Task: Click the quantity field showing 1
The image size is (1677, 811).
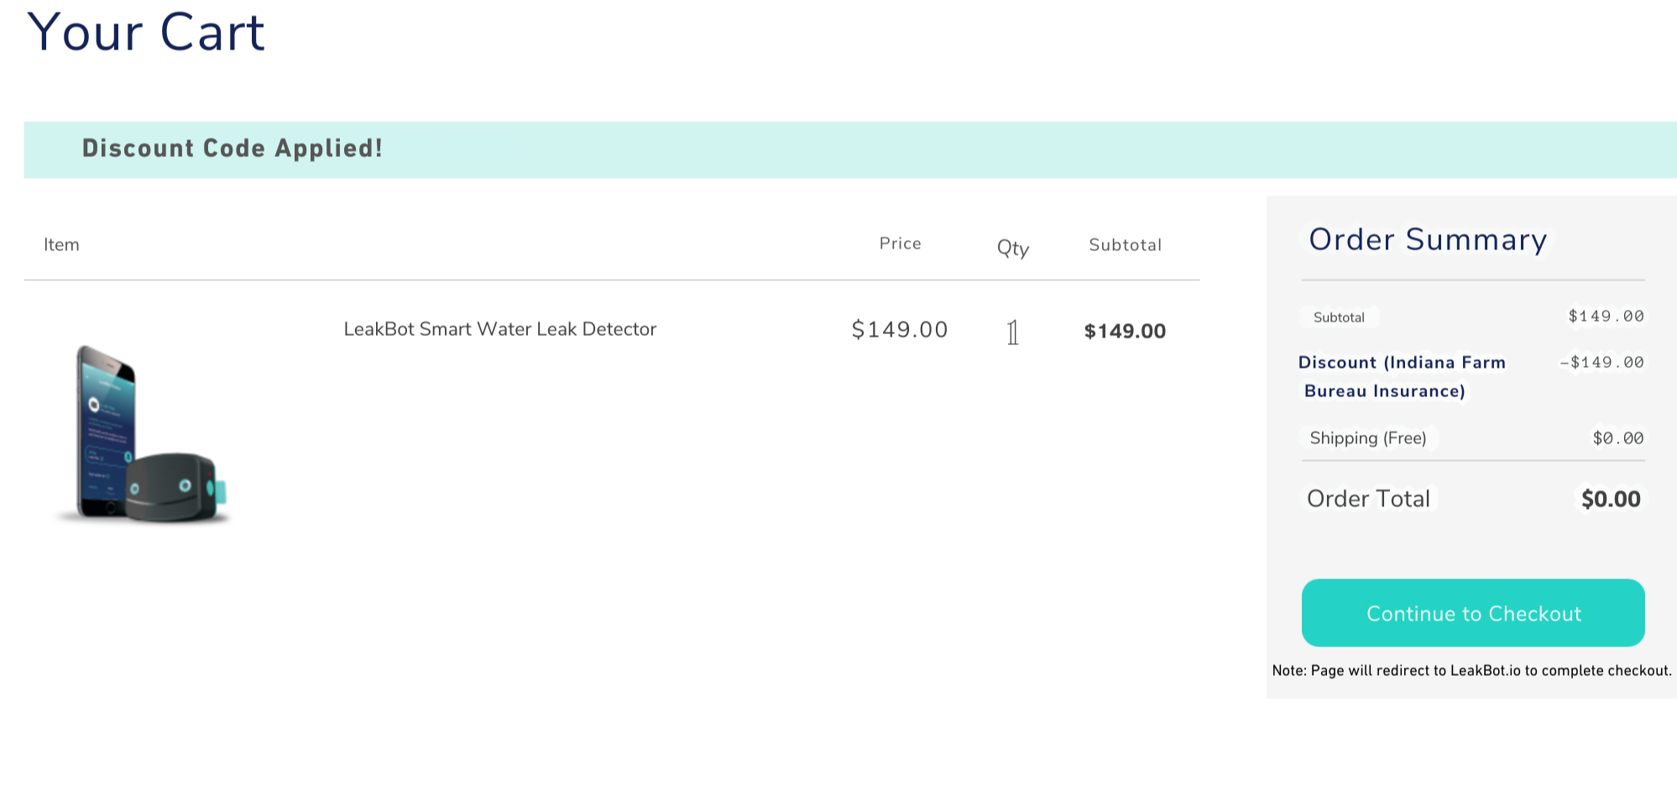Action: point(1013,332)
